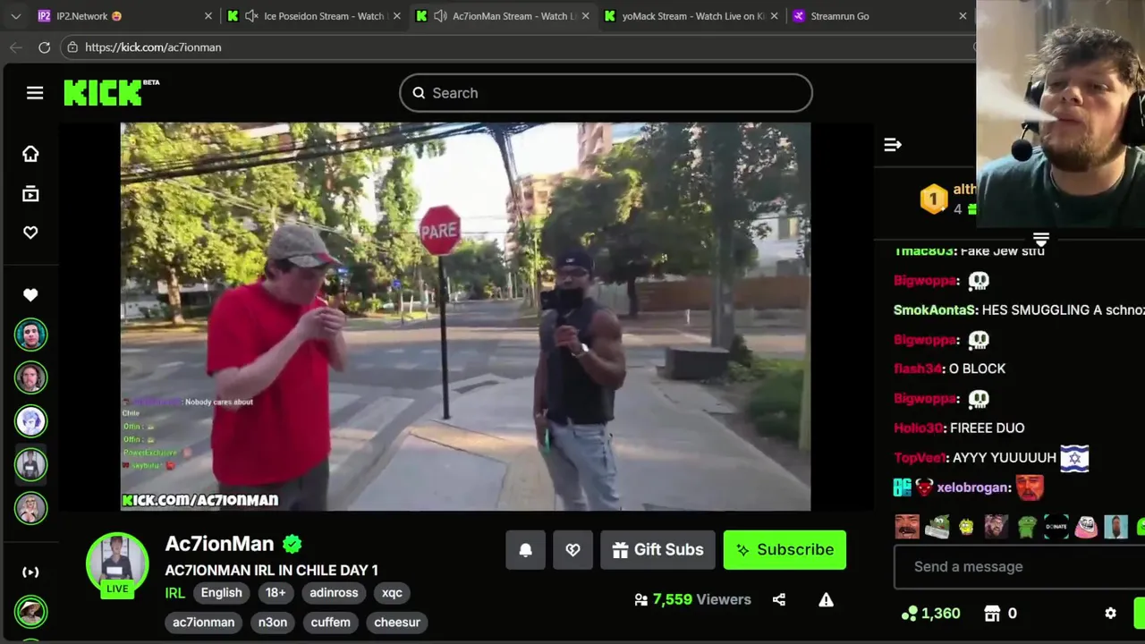Click in the Search field
Viewport: 1145px width, 644px height.
pyautogui.click(x=606, y=93)
